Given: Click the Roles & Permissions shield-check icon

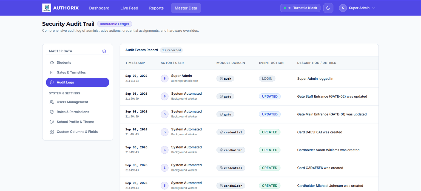Looking at the screenshot, I should point(52,112).
